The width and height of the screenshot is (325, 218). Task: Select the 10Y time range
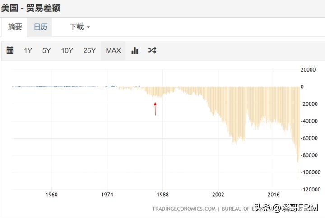(x=67, y=50)
